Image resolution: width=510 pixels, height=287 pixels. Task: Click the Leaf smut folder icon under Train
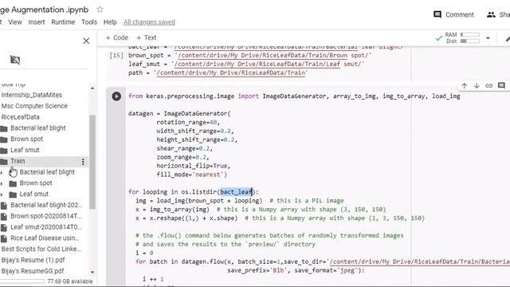[x=13, y=195]
